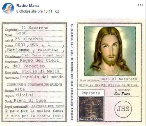Screen dimensions: 146x126
Task: Click the Il Nazareno surname field
Action: click(35, 28)
